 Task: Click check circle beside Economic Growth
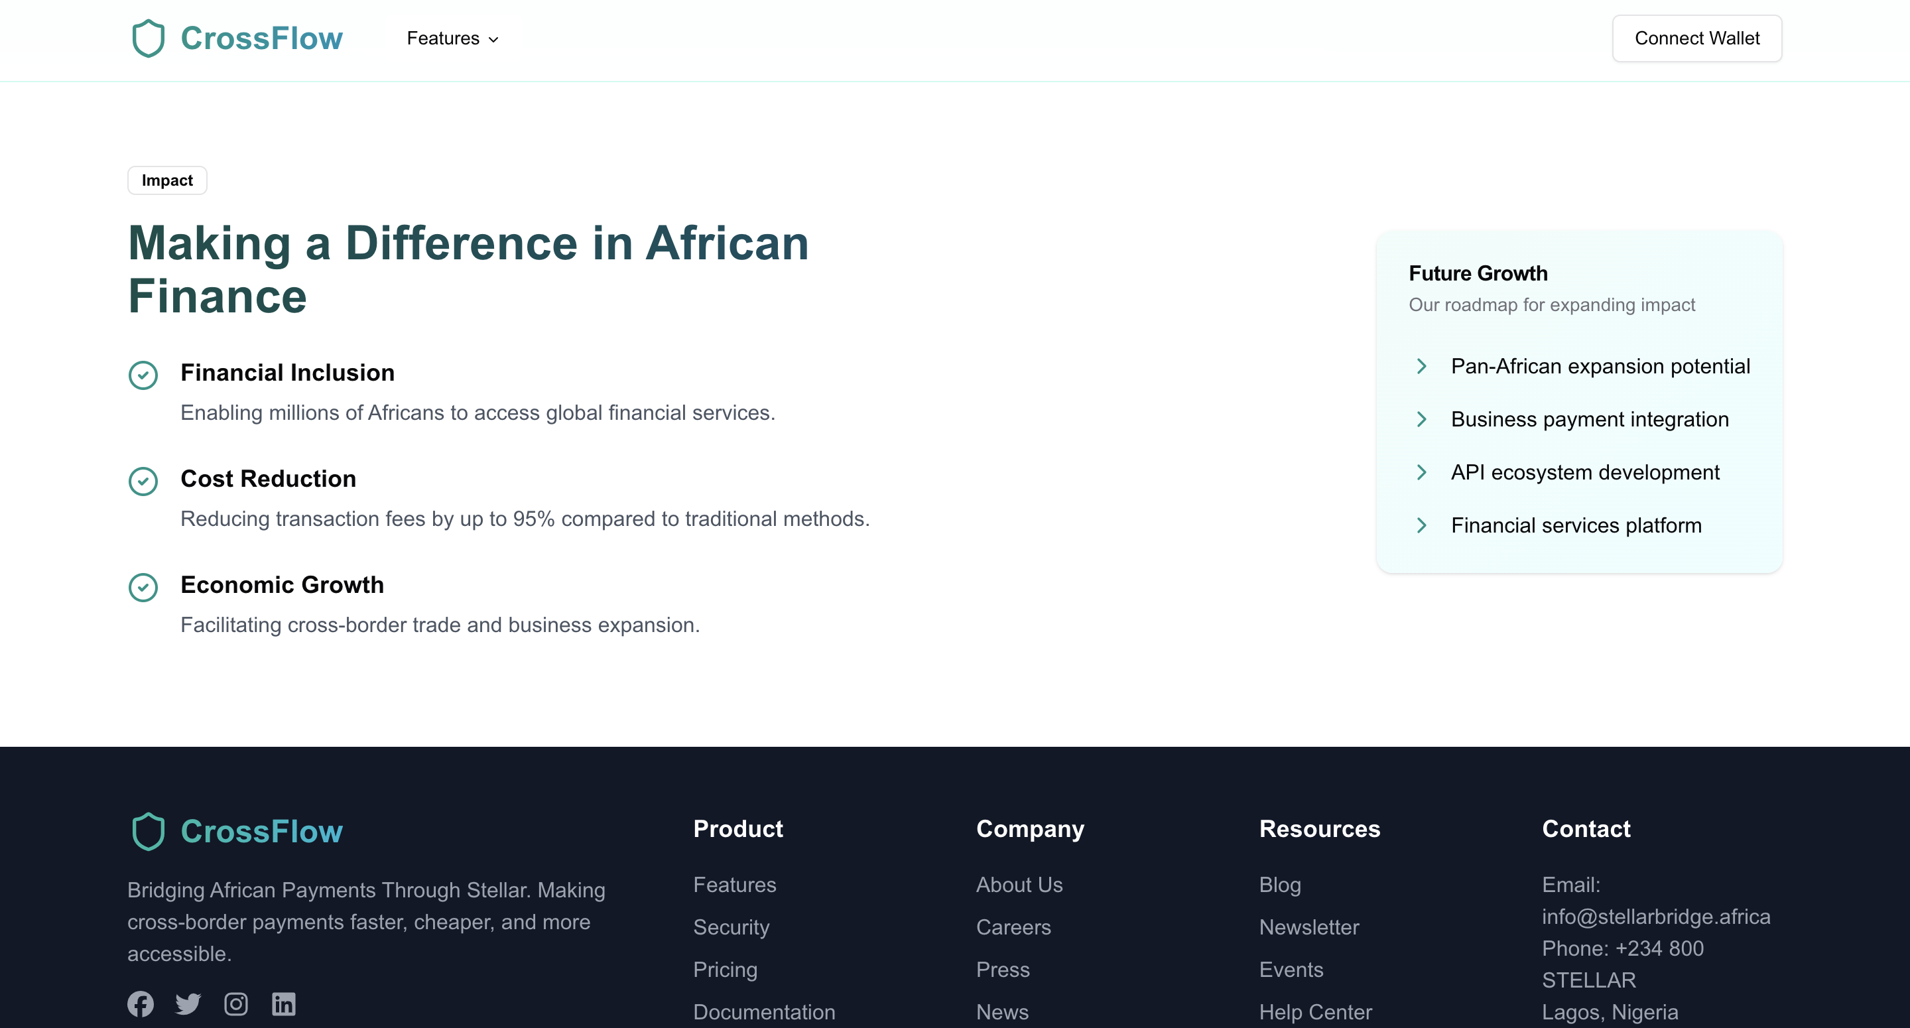143,588
